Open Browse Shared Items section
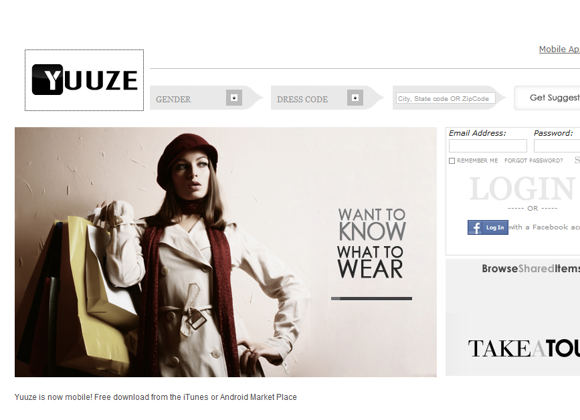This screenshot has width=580, height=420. (530, 268)
